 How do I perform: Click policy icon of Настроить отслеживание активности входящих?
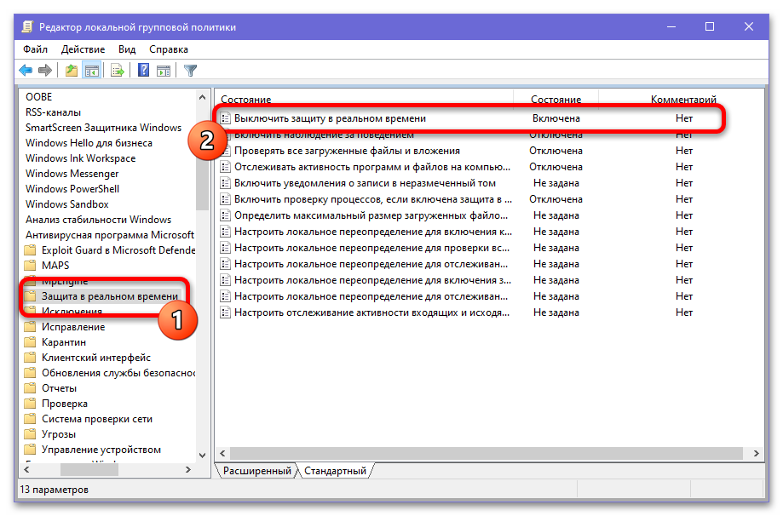pos(226,312)
